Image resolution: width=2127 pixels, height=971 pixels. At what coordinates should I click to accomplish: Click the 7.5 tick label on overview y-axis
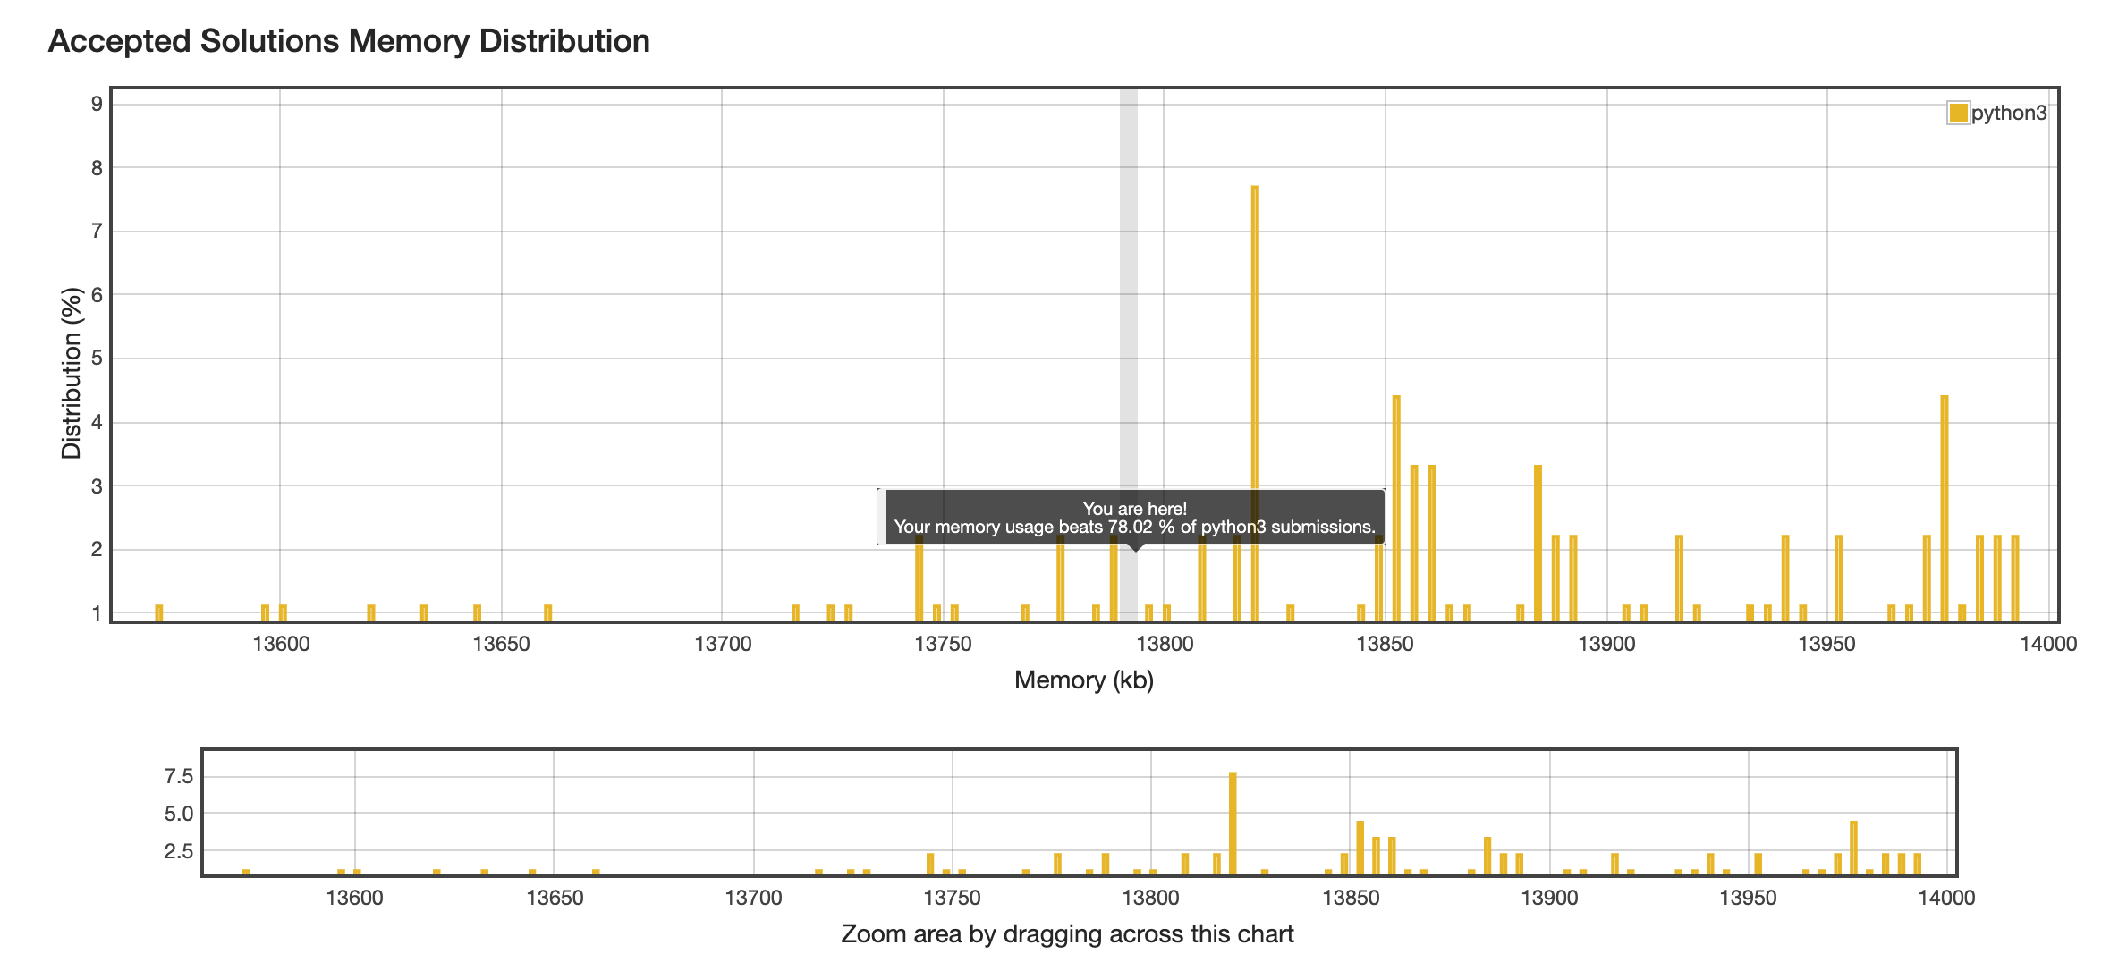pyautogui.click(x=179, y=776)
